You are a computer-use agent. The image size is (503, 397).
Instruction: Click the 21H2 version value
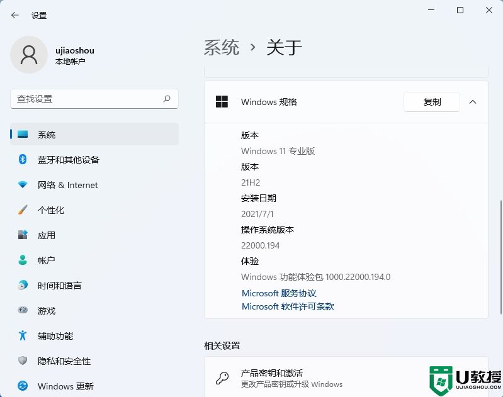pyautogui.click(x=251, y=182)
